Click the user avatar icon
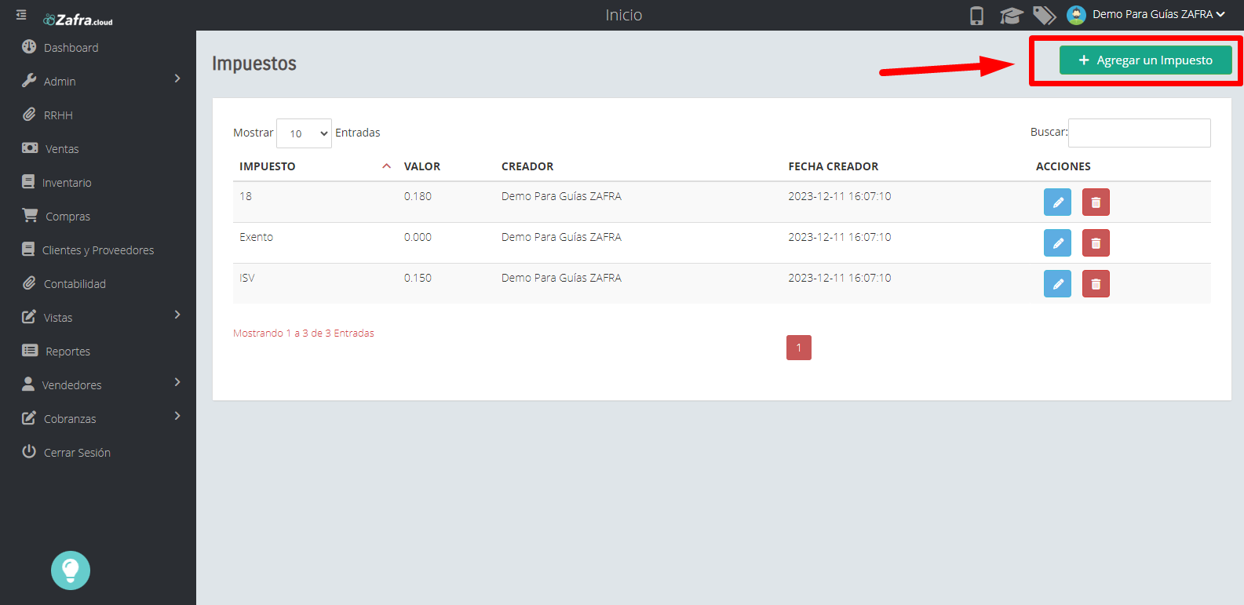 click(1076, 15)
